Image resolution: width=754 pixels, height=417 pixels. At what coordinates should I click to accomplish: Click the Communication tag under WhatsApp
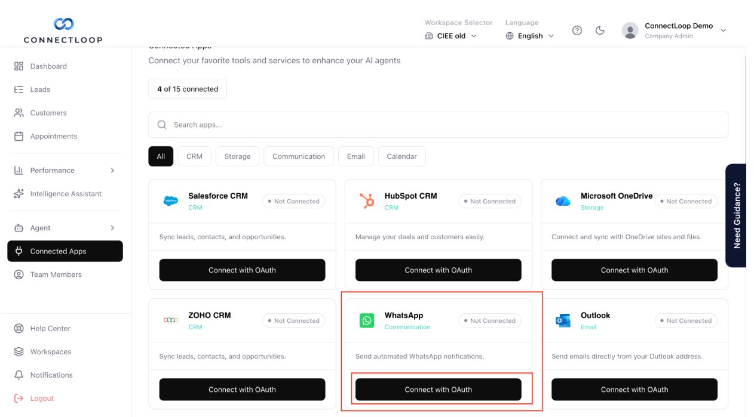(407, 327)
